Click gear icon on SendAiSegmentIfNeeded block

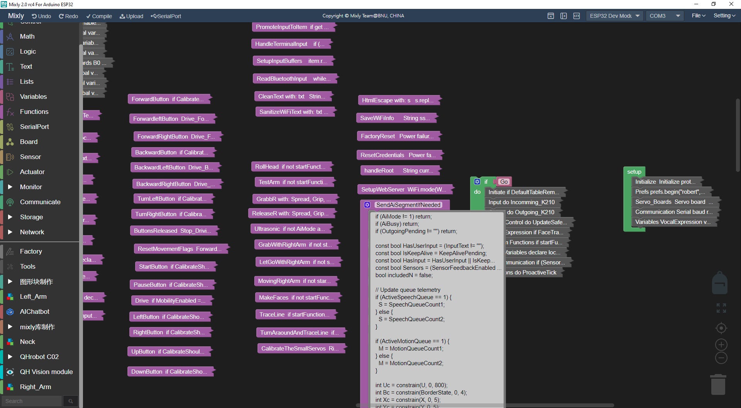point(367,205)
